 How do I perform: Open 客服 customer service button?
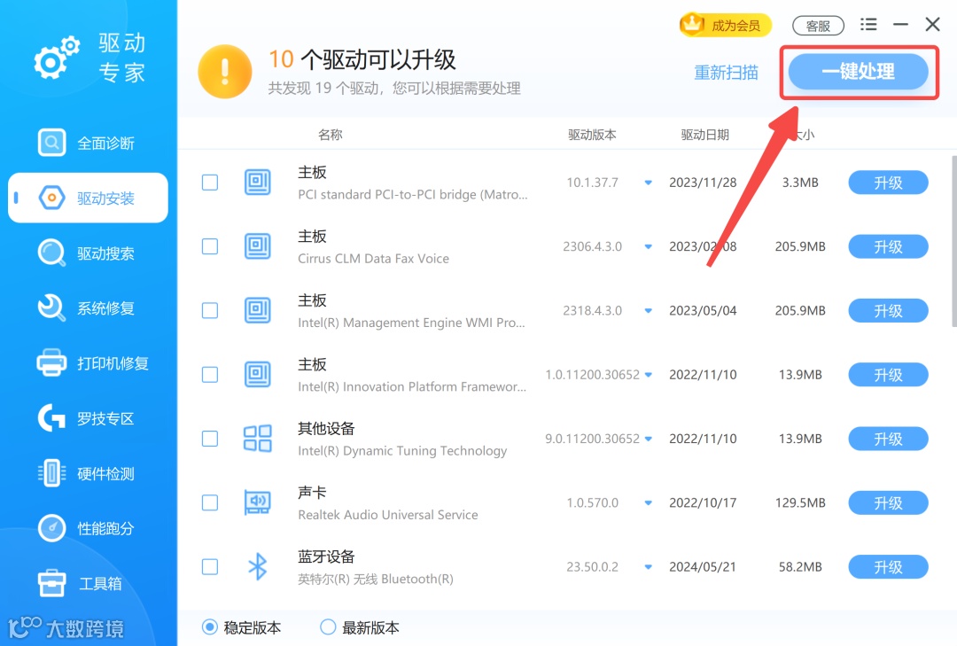point(818,26)
